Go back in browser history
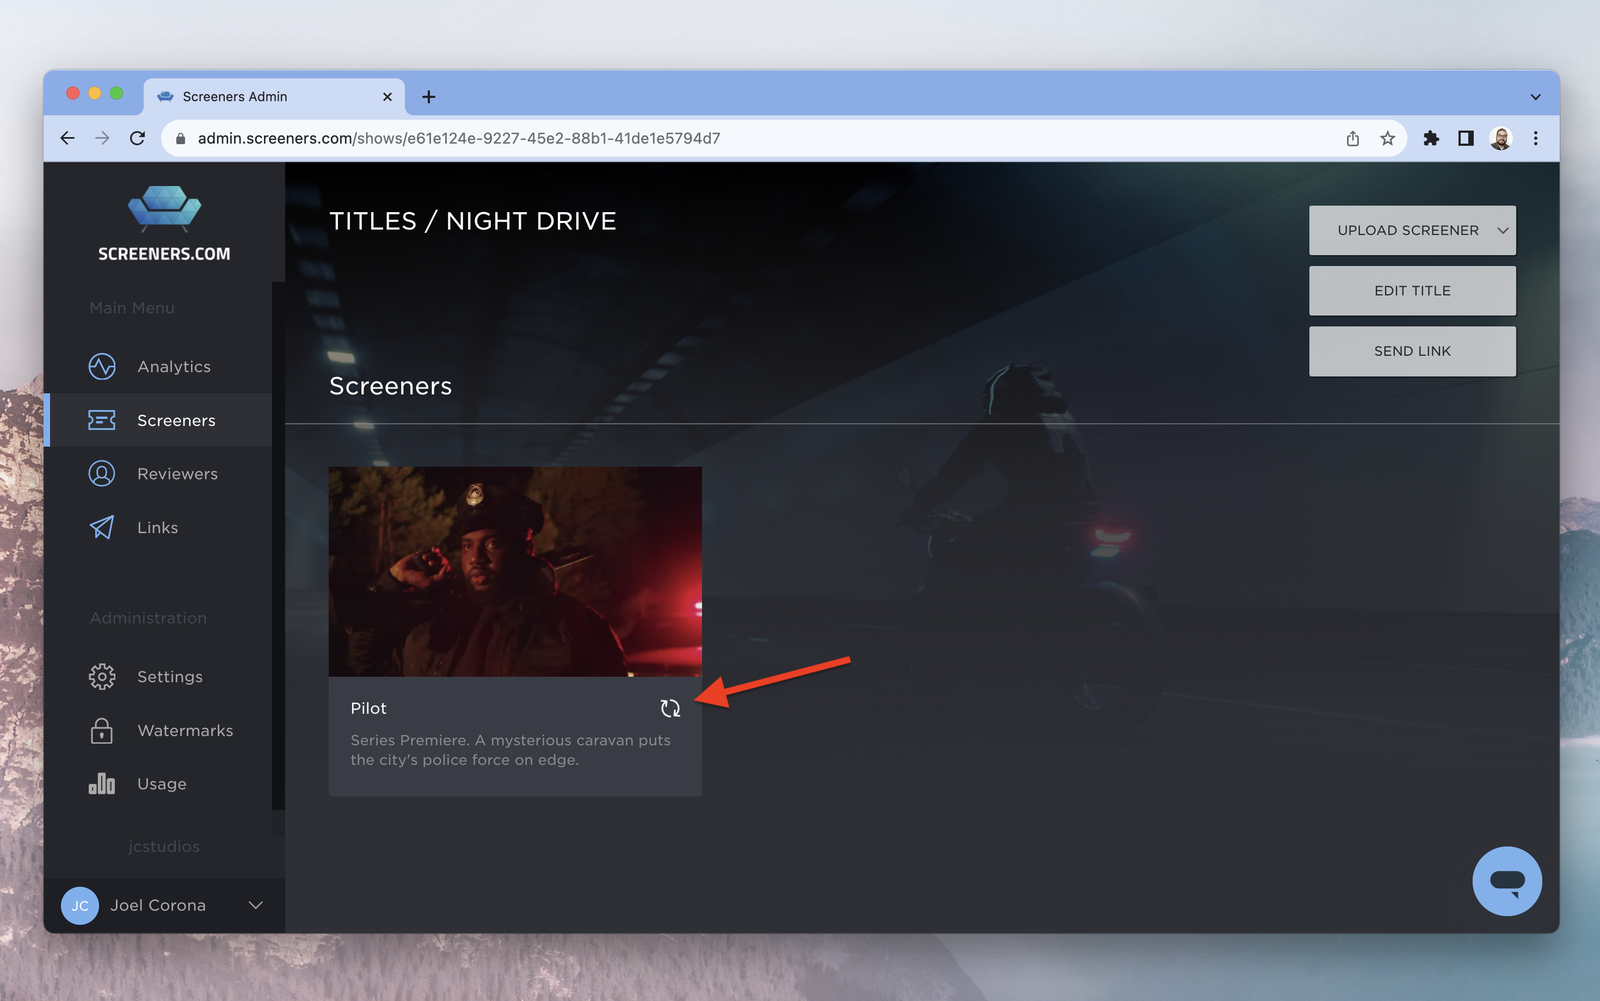The width and height of the screenshot is (1600, 1001). click(67, 138)
